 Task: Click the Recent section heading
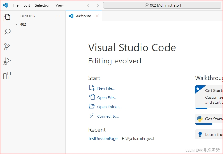[97, 130]
